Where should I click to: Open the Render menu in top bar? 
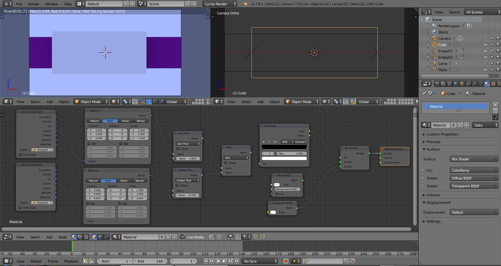(34, 4)
